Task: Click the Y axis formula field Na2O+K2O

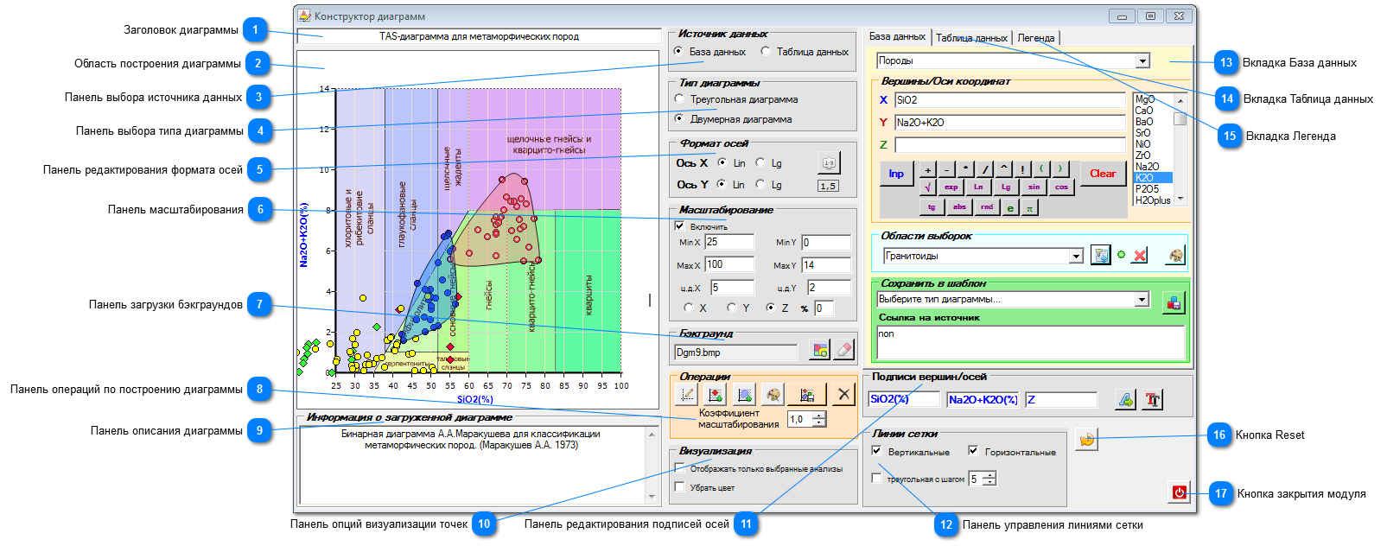Action: (1009, 123)
